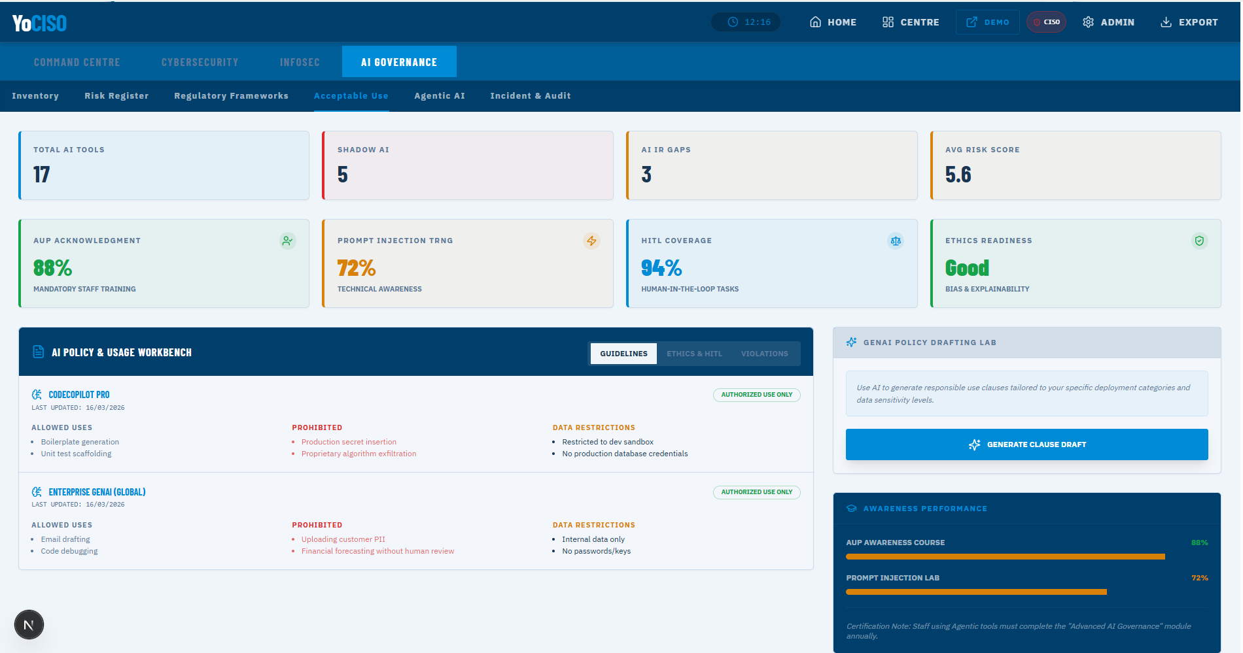Open the Cybersecurity tab
Screen dimensions: 1243x653
coord(200,62)
